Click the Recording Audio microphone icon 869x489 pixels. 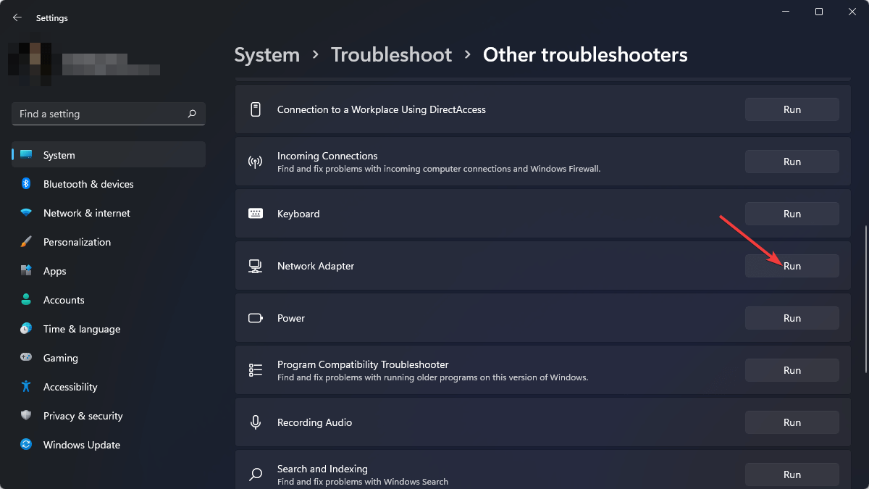click(255, 422)
